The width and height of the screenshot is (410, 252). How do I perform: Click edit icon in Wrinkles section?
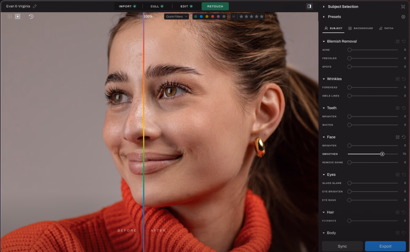[398, 79]
